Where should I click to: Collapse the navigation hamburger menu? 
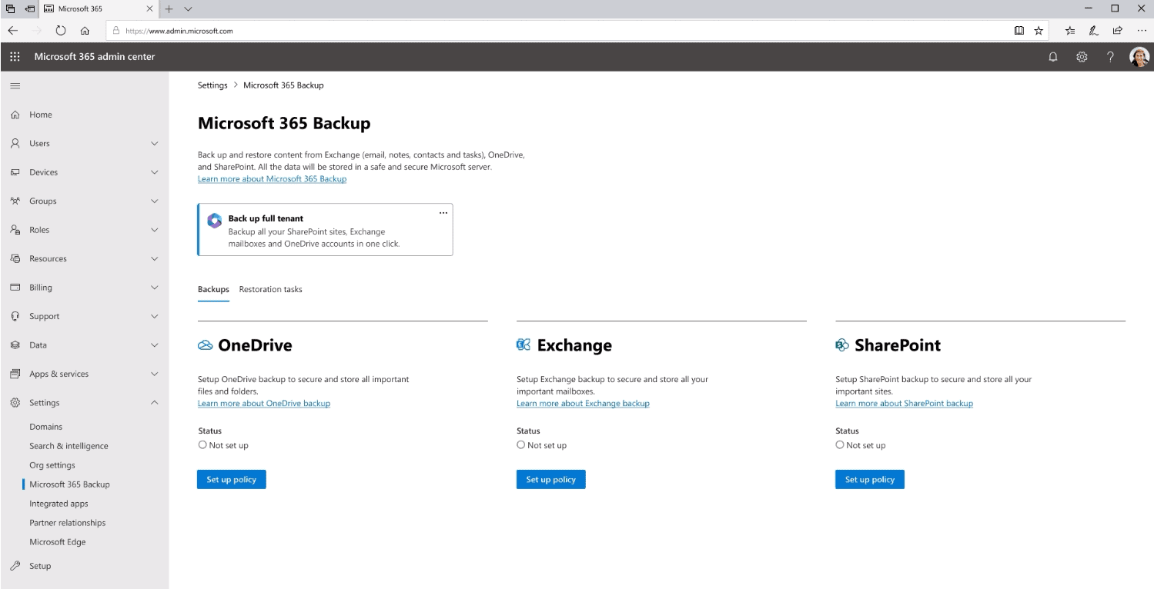pyautogui.click(x=15, y=85)
